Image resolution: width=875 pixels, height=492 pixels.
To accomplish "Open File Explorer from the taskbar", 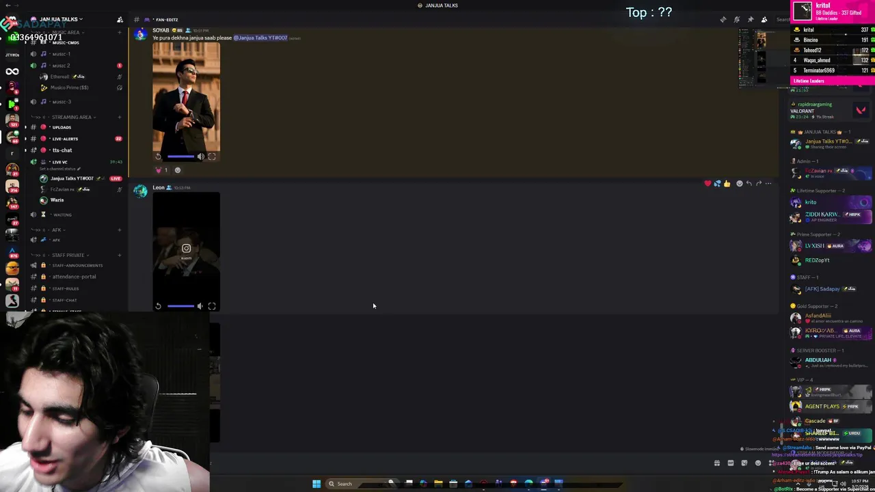I will [438, 484].
